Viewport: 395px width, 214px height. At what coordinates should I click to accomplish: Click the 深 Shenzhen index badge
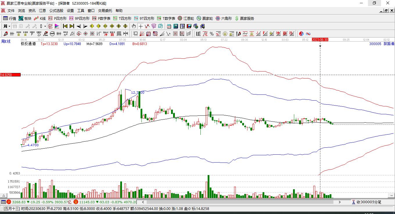[x=76, y=202]
